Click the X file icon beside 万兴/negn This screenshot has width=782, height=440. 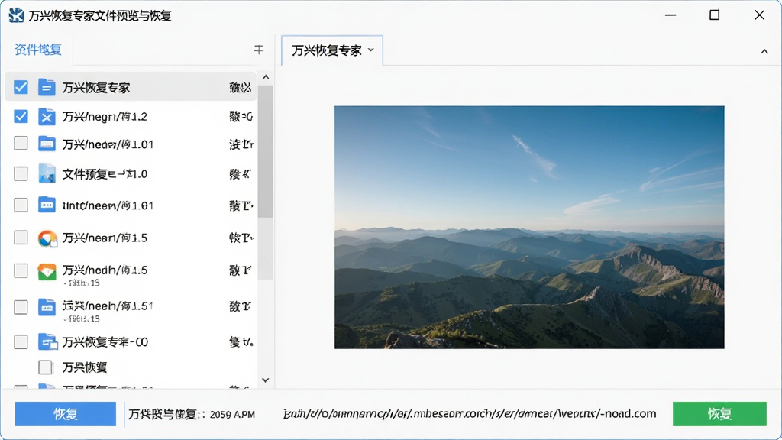point(47,117)
